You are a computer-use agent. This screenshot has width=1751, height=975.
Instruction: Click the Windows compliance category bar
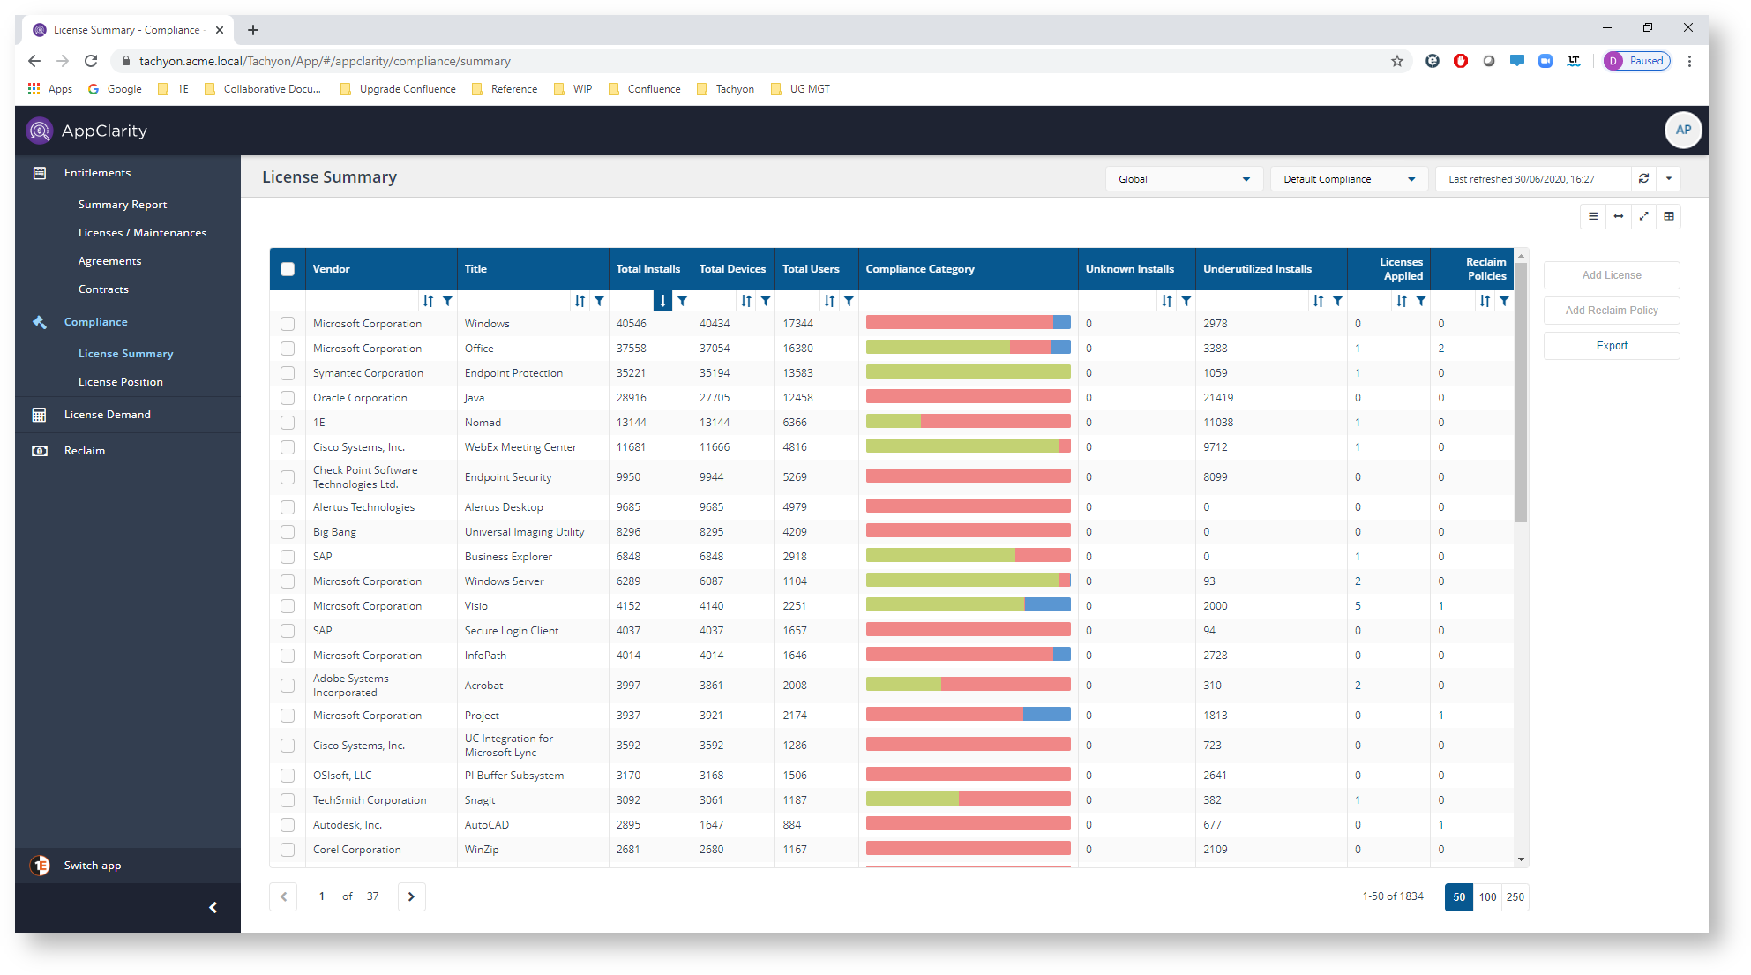coord(968,323)
